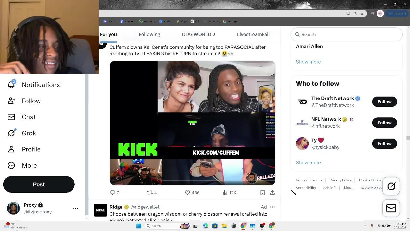Open Accessibility footer link
Screen dimensions: 410x231
(306, 188)
